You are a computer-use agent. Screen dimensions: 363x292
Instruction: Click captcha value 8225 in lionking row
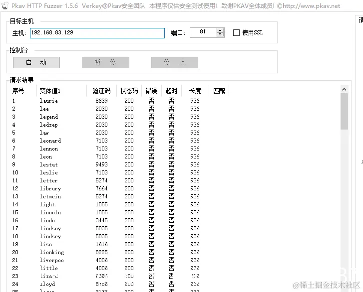(102, 252)
